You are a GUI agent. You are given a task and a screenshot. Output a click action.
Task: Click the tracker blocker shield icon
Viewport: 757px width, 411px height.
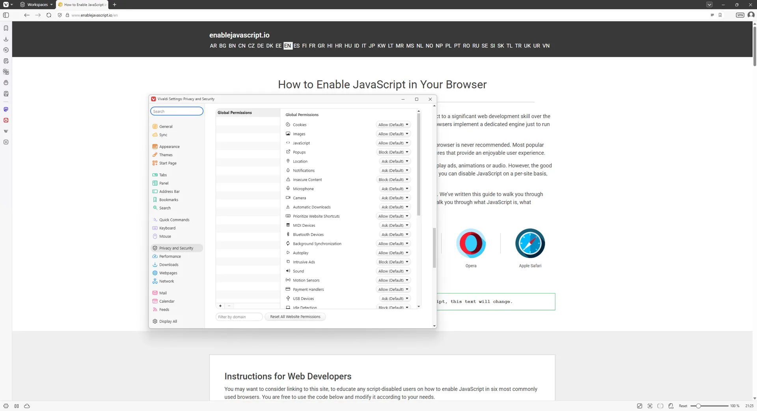pos(60,15)
